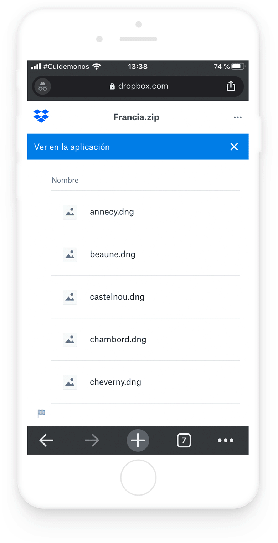Tap the cheverny.dng image thumbnail icon
Image resolution: width=278 pixels, height=543 pixels.
click(x=70, y=382)
